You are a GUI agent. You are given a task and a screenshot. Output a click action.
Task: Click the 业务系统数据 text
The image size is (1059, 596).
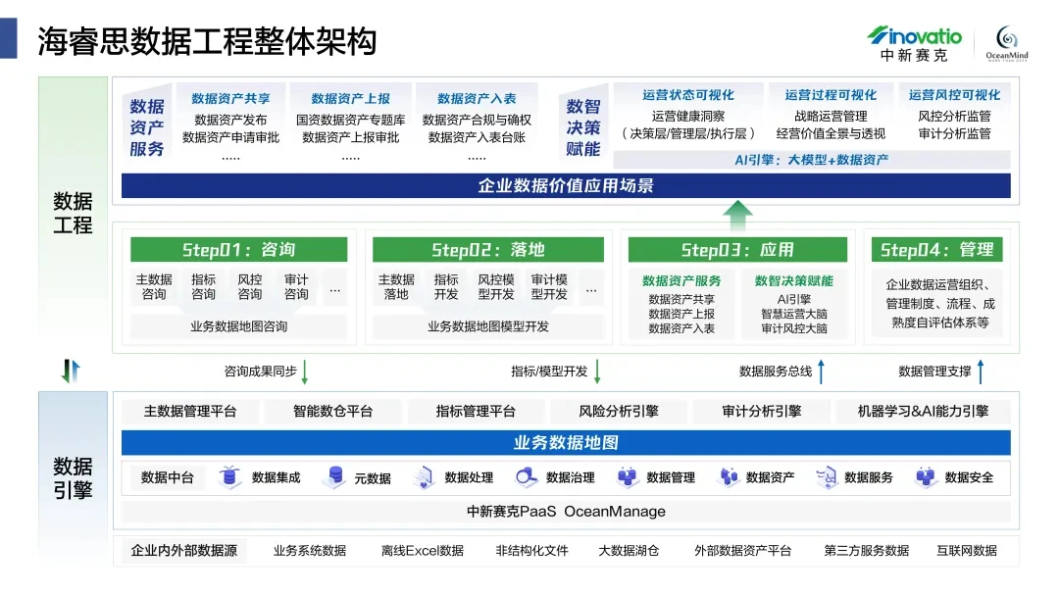click(310, 551)
